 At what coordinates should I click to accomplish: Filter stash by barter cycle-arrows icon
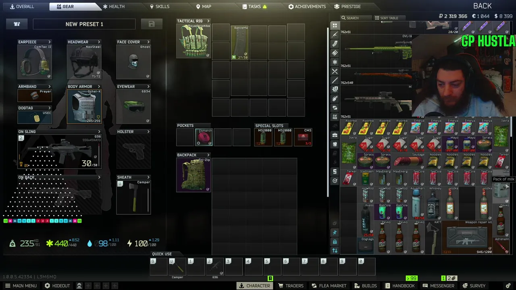(x=335, y=108)
